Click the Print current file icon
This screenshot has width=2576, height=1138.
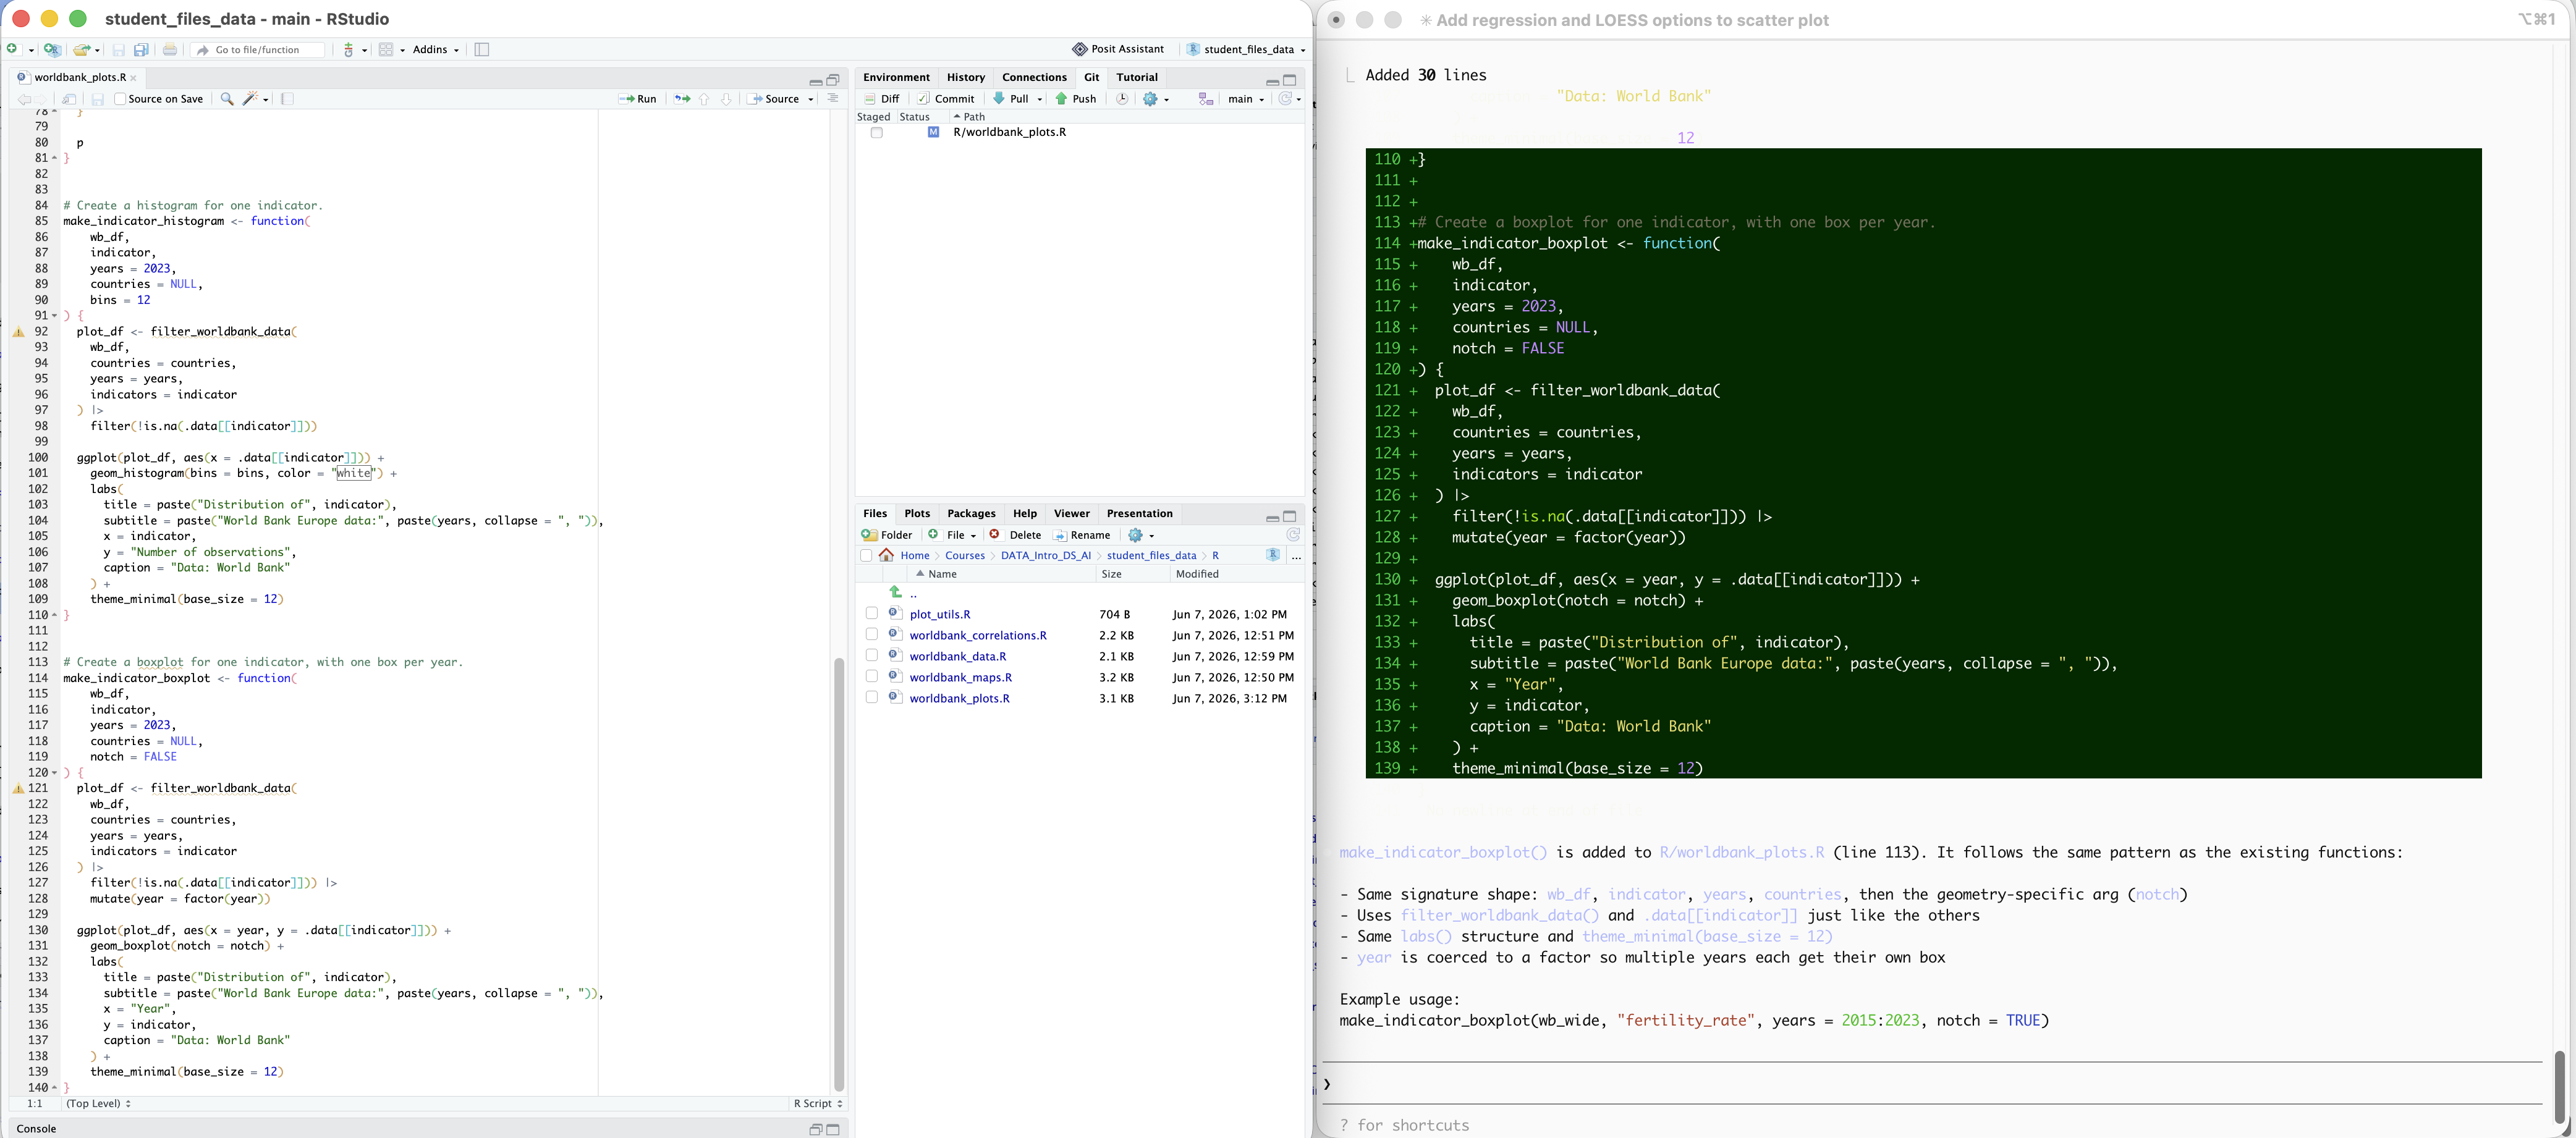coord(170,49)
